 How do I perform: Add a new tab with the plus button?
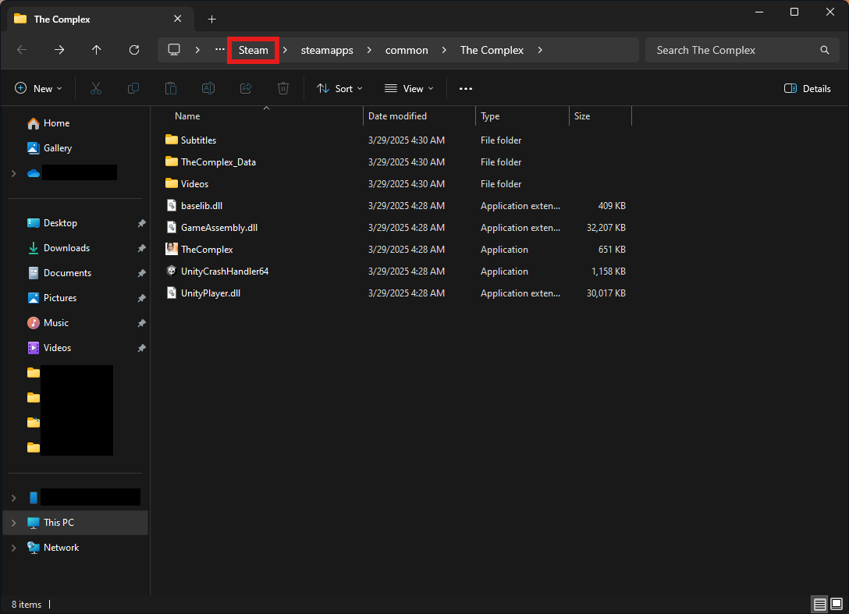point(211,20)
